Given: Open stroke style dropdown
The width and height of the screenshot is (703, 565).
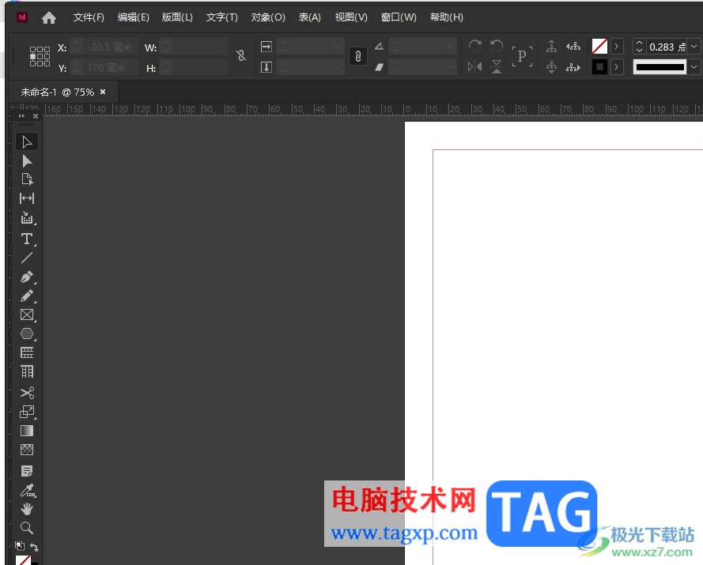Looking at the screenshot, I should [694, 67].
